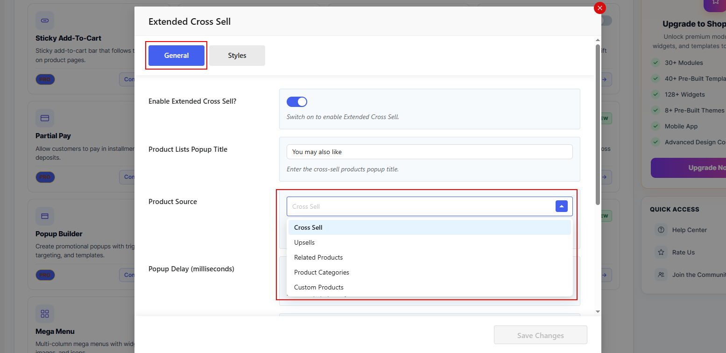Open Rate Us link
The image size is (726, 353).
coord(684,252)
